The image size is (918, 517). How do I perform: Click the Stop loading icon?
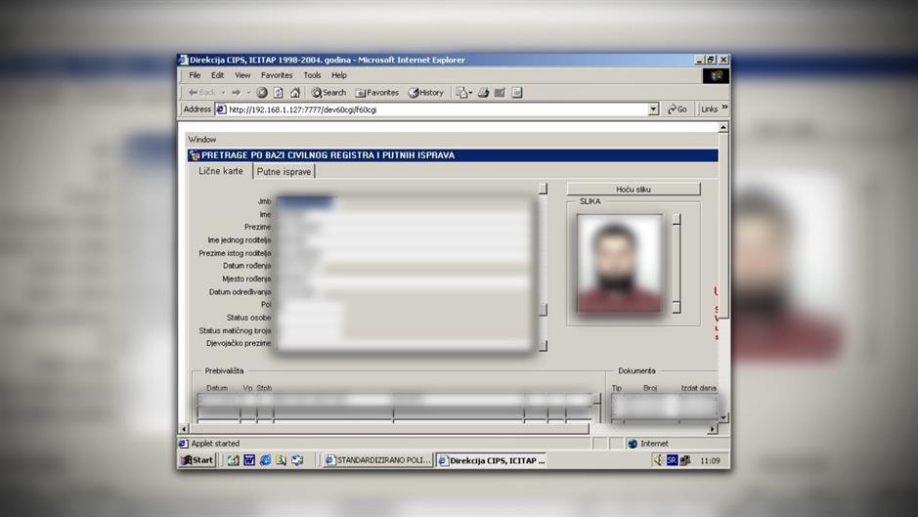click(262, 93)
